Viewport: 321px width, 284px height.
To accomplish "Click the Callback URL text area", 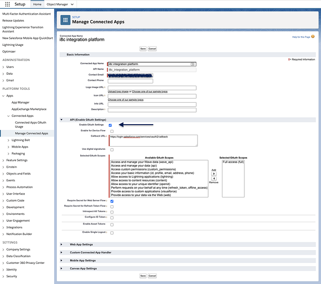I will coord(154,141).
